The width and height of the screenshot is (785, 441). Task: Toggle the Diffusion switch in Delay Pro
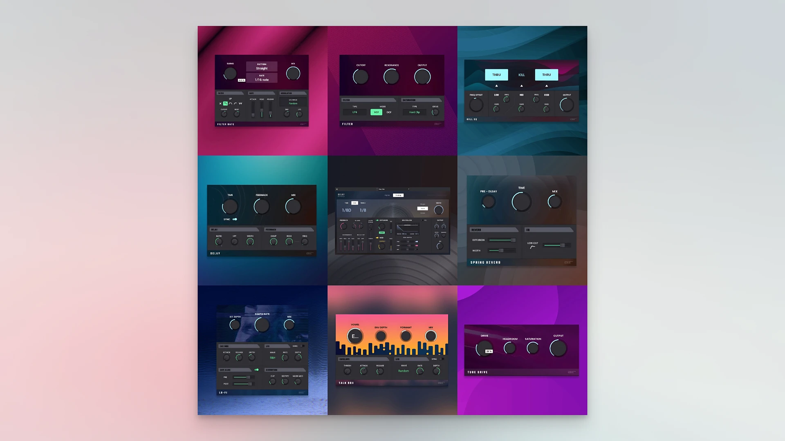click(377, 220)
